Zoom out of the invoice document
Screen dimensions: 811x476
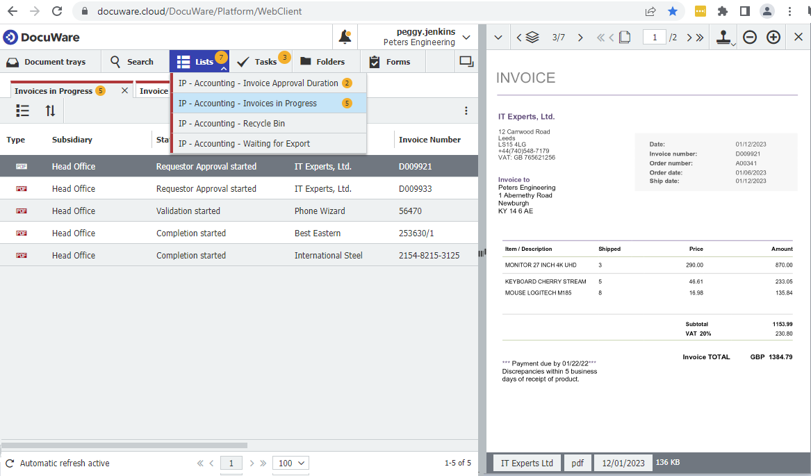(x=750, y=37)
